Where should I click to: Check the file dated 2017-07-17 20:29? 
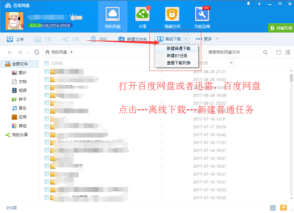(x=47, y=127)
